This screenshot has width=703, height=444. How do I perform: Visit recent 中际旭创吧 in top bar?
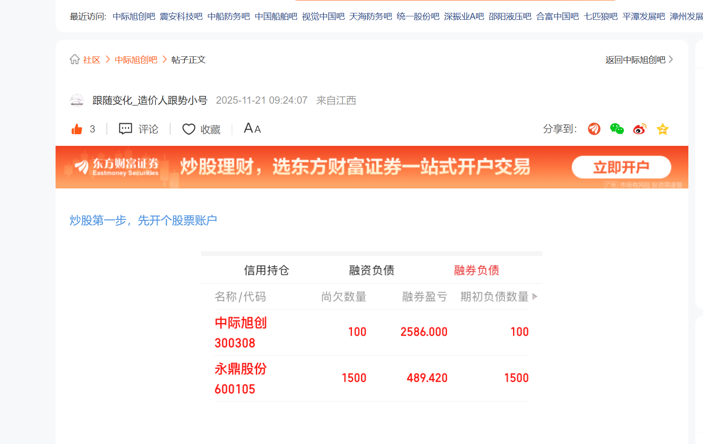click(x=134, y=16)
